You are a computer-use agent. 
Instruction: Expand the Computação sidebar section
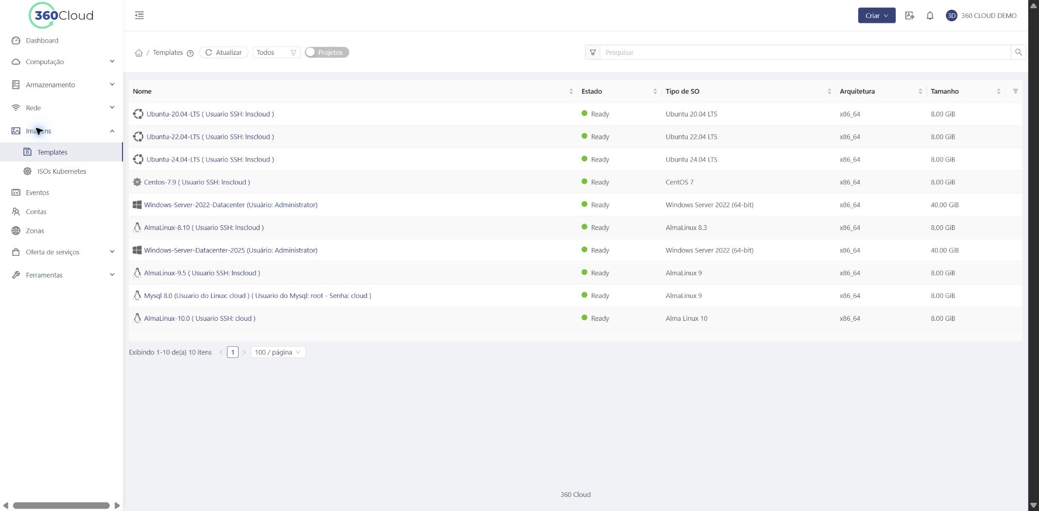pos(61,62)
